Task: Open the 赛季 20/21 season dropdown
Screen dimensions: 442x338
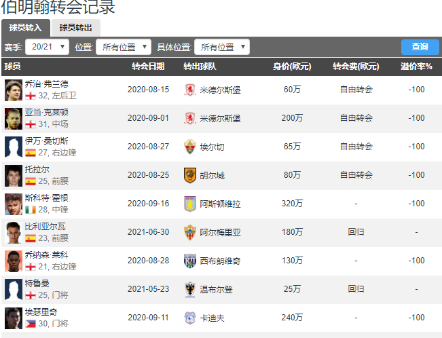Action: click(47, 47)
